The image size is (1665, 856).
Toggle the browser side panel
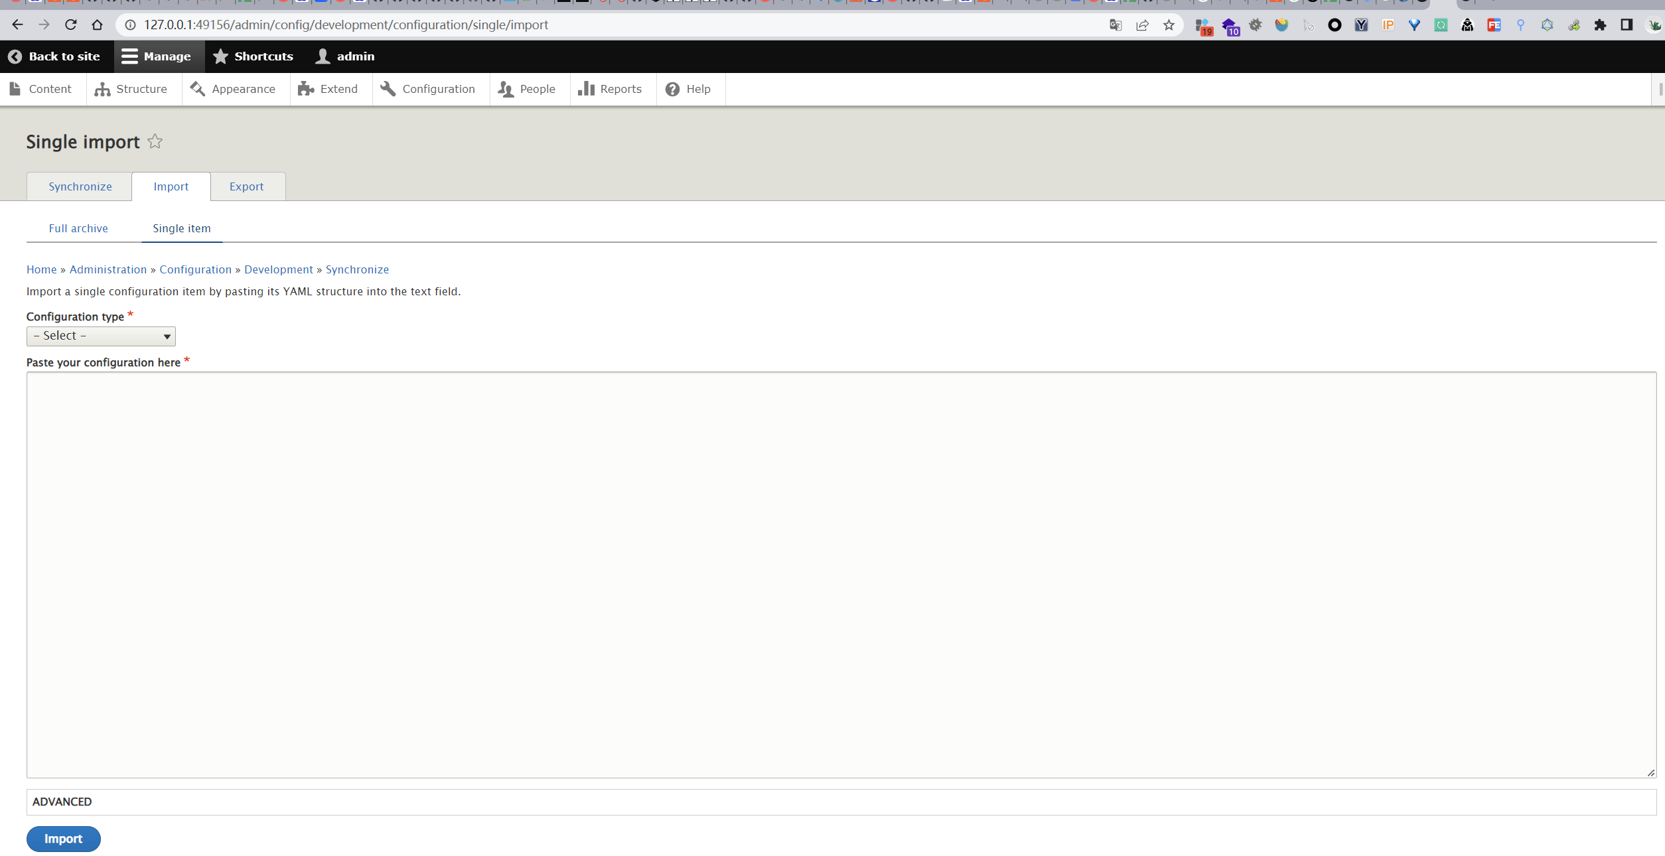click(1627, 25)
